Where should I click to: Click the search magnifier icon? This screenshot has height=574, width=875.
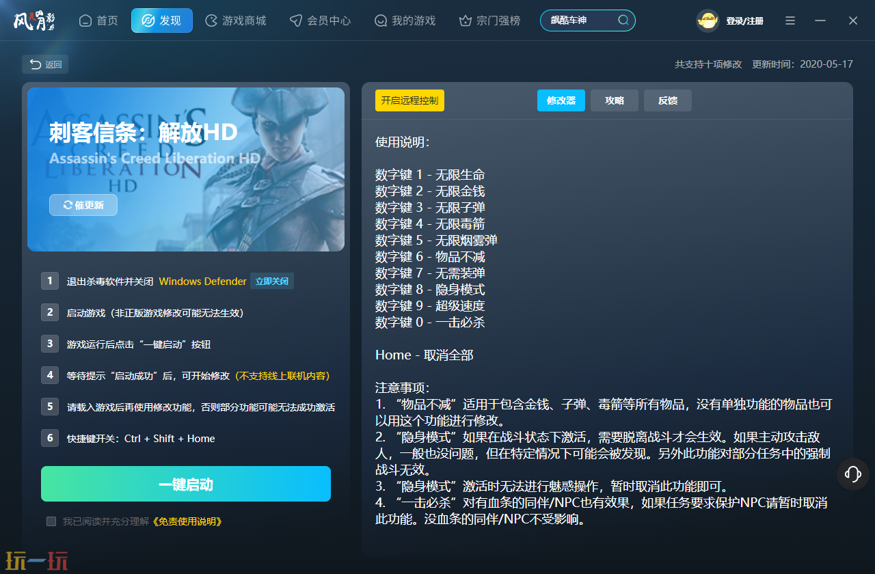pos(623,20)
